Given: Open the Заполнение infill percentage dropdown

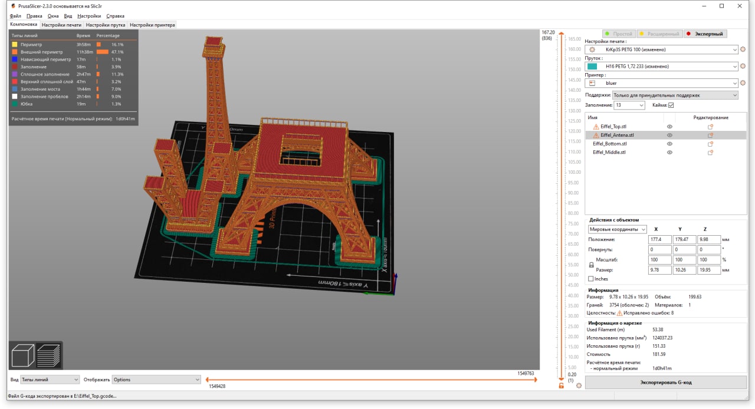Looking at the screenshot, I should [x=629, y=105].
